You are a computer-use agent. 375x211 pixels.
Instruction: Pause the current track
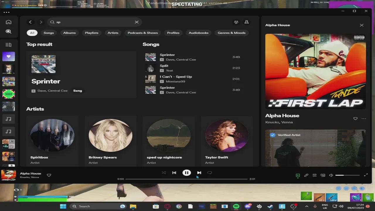click(x=187, y=173)
